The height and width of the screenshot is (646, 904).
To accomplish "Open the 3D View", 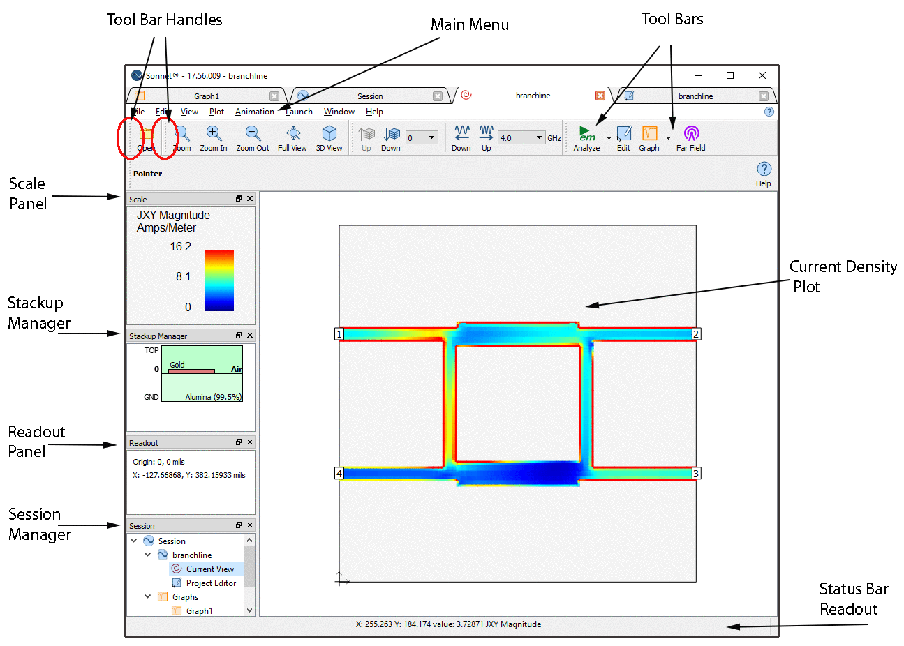I will [329, 134].
